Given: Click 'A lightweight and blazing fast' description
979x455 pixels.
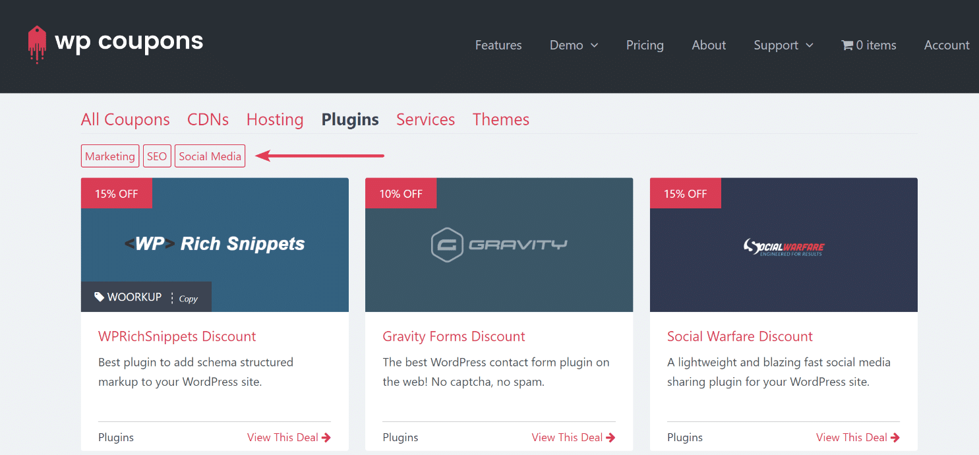Looking at the screenshot, I should (x=779, y=372).
